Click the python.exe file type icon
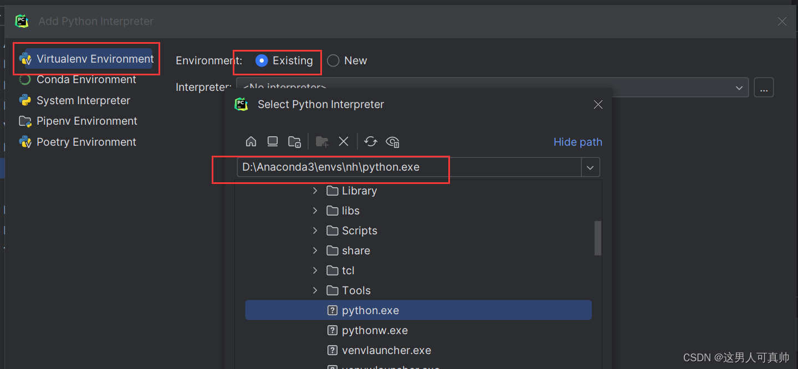Viewport: 798px width, 369px height. (x=332, y=310)
